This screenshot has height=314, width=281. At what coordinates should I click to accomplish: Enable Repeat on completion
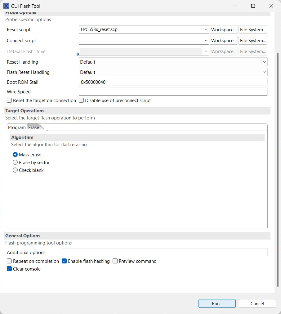(x=9, y=261)
